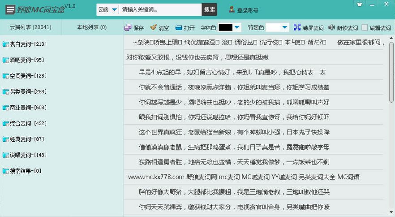Click the 搜索 search button
Viewport: 395px width, 217px height.
[209, 9]
